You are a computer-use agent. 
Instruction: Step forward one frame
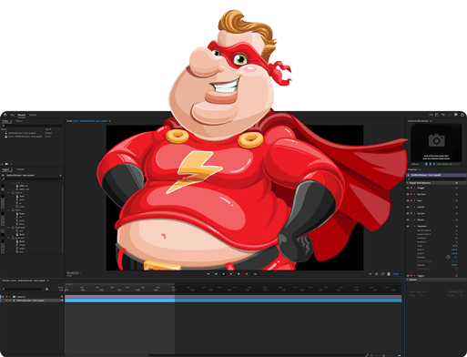tap(239, 274)
